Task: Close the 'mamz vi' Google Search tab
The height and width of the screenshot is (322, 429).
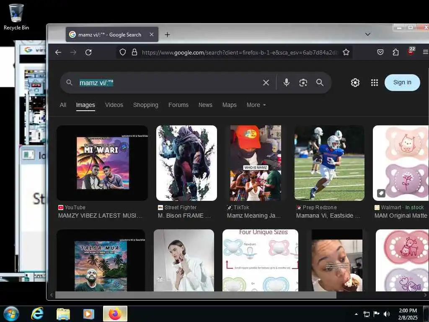Action: click(x=152, y=34)
